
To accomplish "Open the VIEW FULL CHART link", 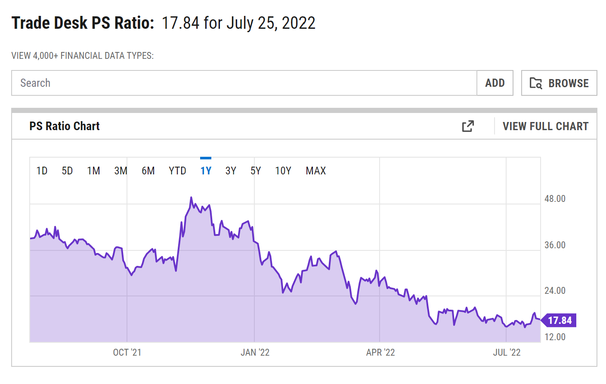I will click(x=545, y=126).
